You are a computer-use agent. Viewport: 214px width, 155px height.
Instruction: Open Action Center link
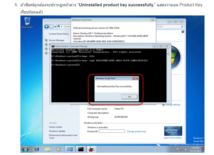[x=56, y=127]
